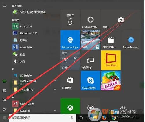Open Word 2016 from the list
This screenshot has height=122, width=145.
pyautogui.click(x=22, y=47)
